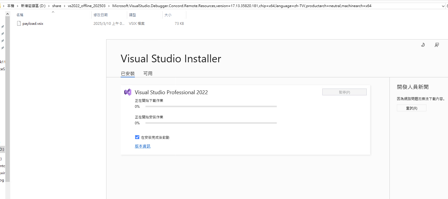Click the Visual Studio Installer heading
The height and width of the screenshot is (199, 448).
click(171, 58)
